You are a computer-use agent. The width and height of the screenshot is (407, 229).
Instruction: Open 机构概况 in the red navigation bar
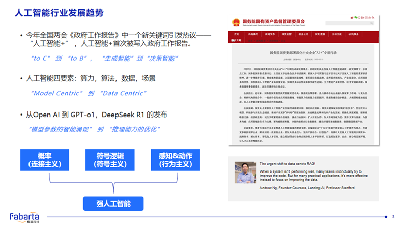pyautogui.click(x=253, y=34)
